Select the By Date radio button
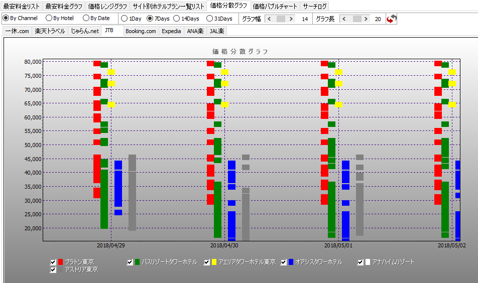This screenshot has width=478, height=283. tap(86, 18)
